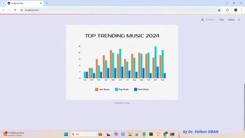This screenshot has width=245, height=138.
Task: Open the traffic delay weather widget
Action: pos(14,134)
